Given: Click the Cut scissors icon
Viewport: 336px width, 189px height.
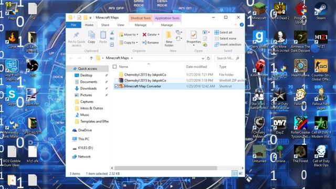Looking at the screenshot, I should pyautogui.click(x=112, y=33).
